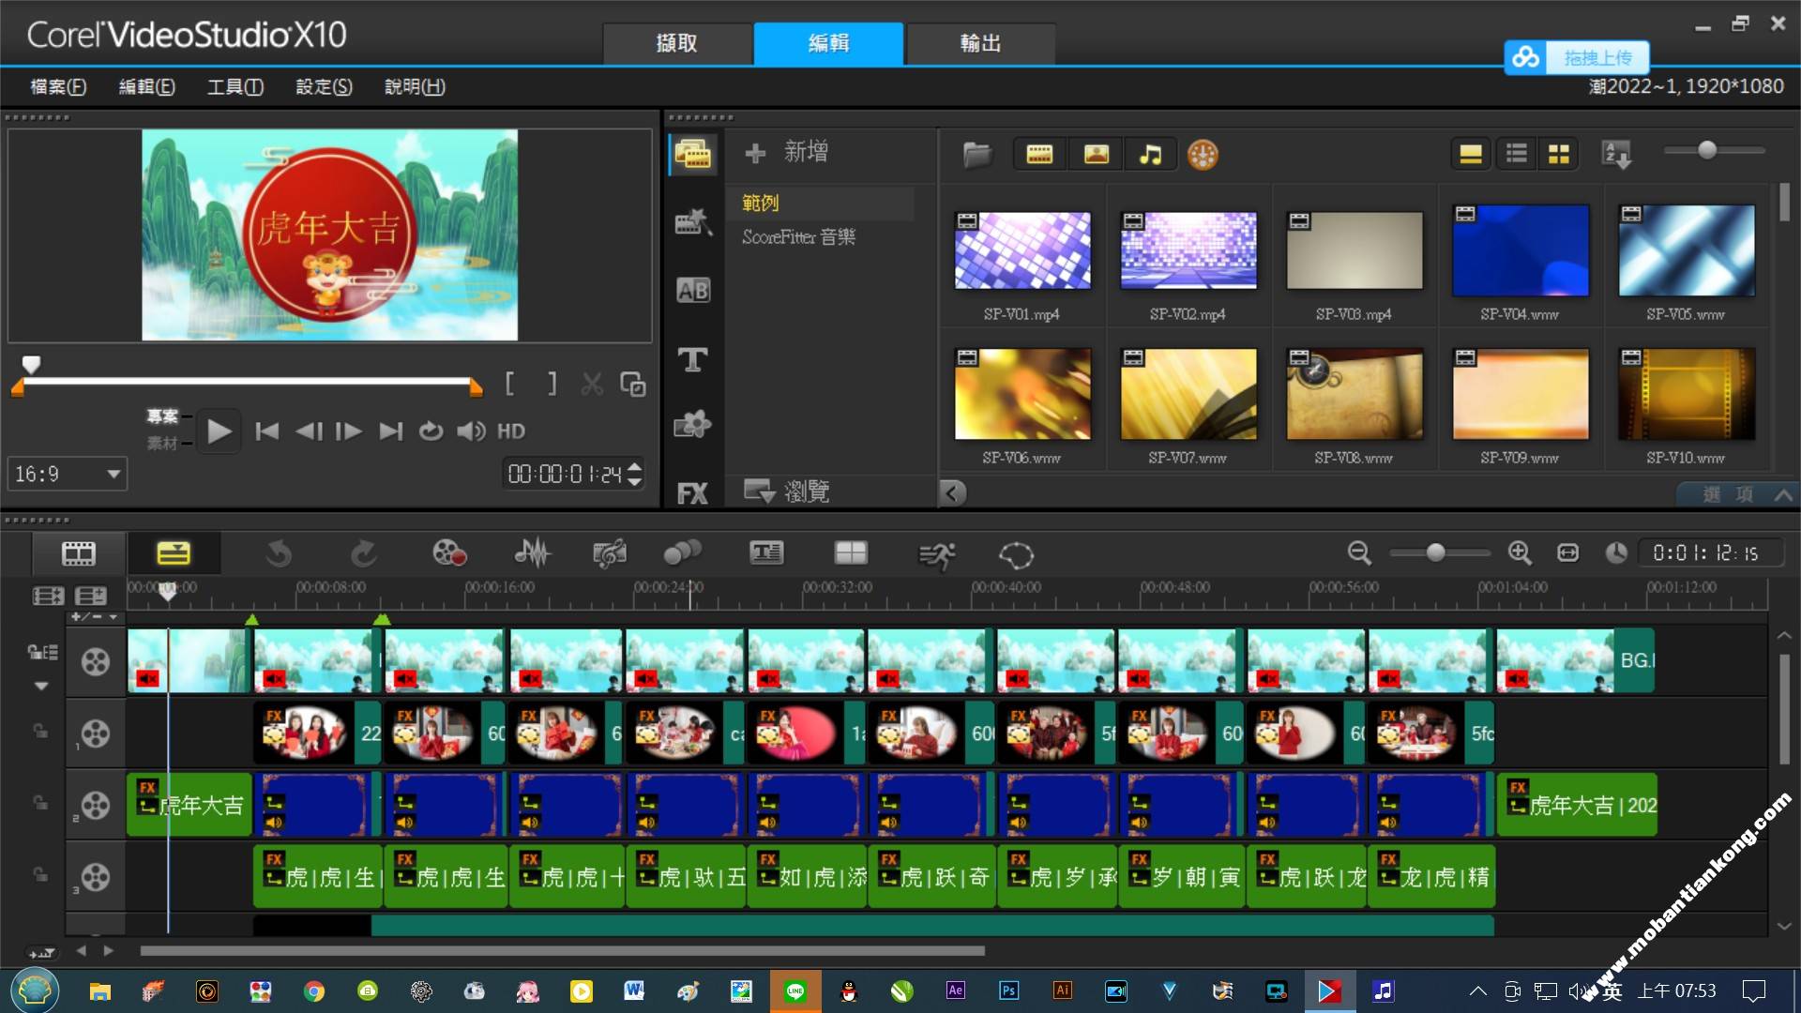Screen dimensions: 1801x1013
Task: Open the Title (T) library
Action: pos(693,359)
